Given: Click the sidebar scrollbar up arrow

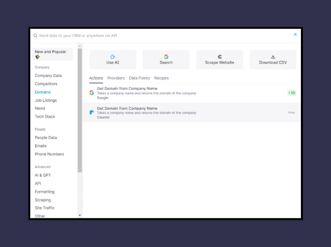Looking at the screenshot, I should point(80,46).
